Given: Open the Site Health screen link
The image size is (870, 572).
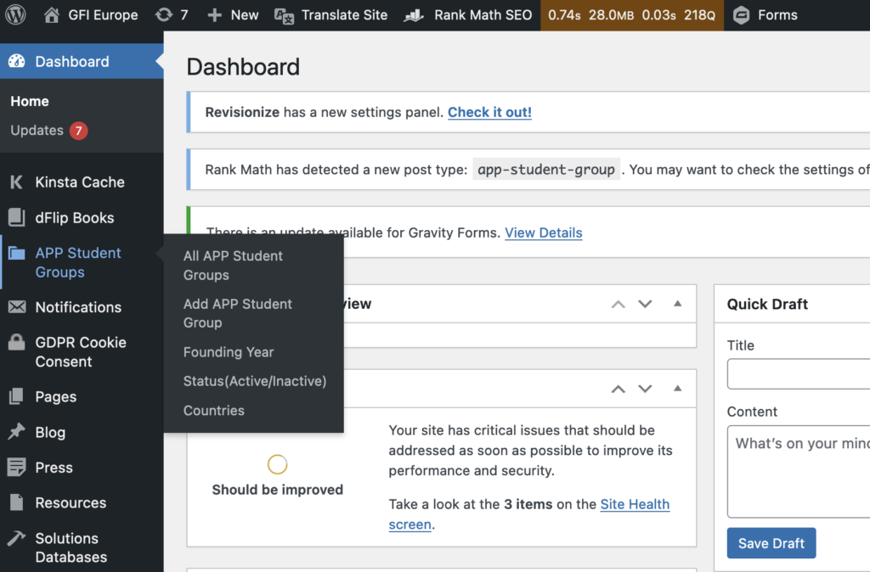Looking at the screenshot, I should tap(635, 505).
